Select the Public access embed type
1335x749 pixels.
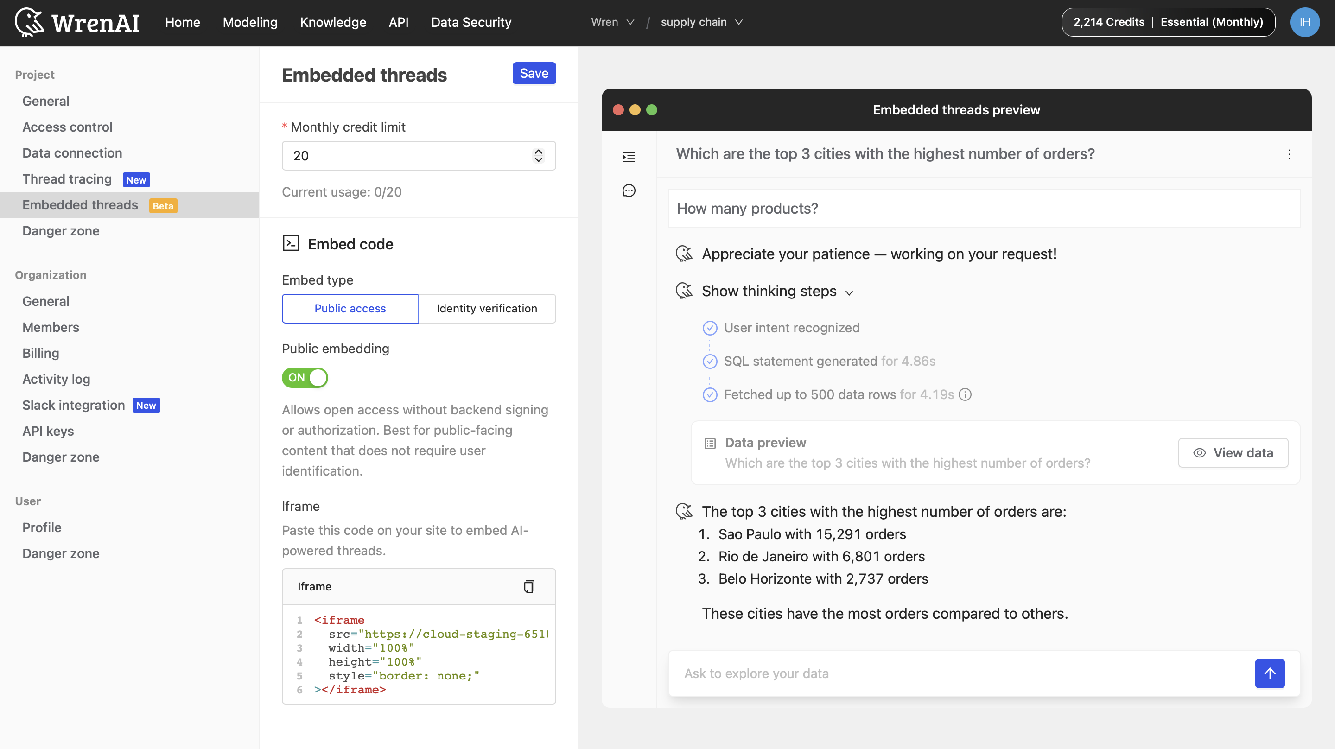point(350,308)
